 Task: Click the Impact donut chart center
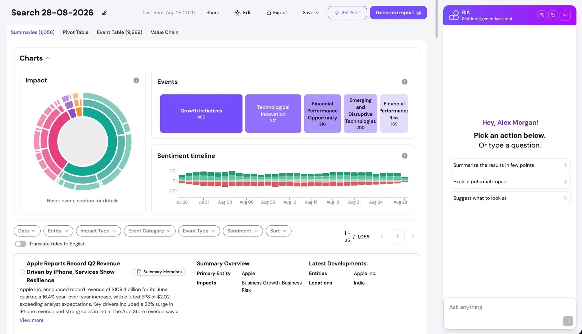[x=83, y=141]
